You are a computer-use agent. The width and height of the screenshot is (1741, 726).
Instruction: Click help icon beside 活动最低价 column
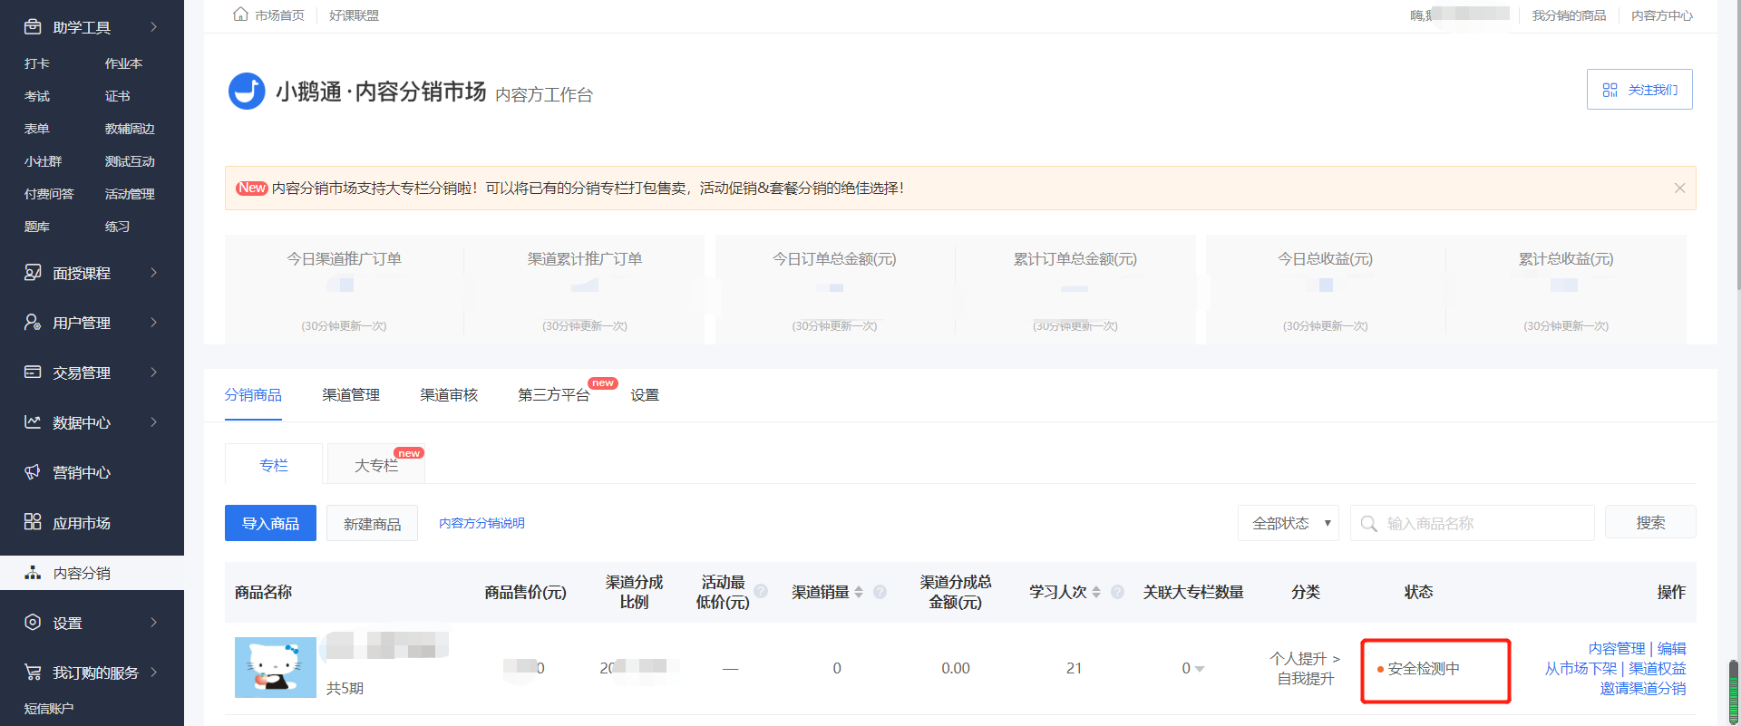pyautogui.click(x=761, y=591)
